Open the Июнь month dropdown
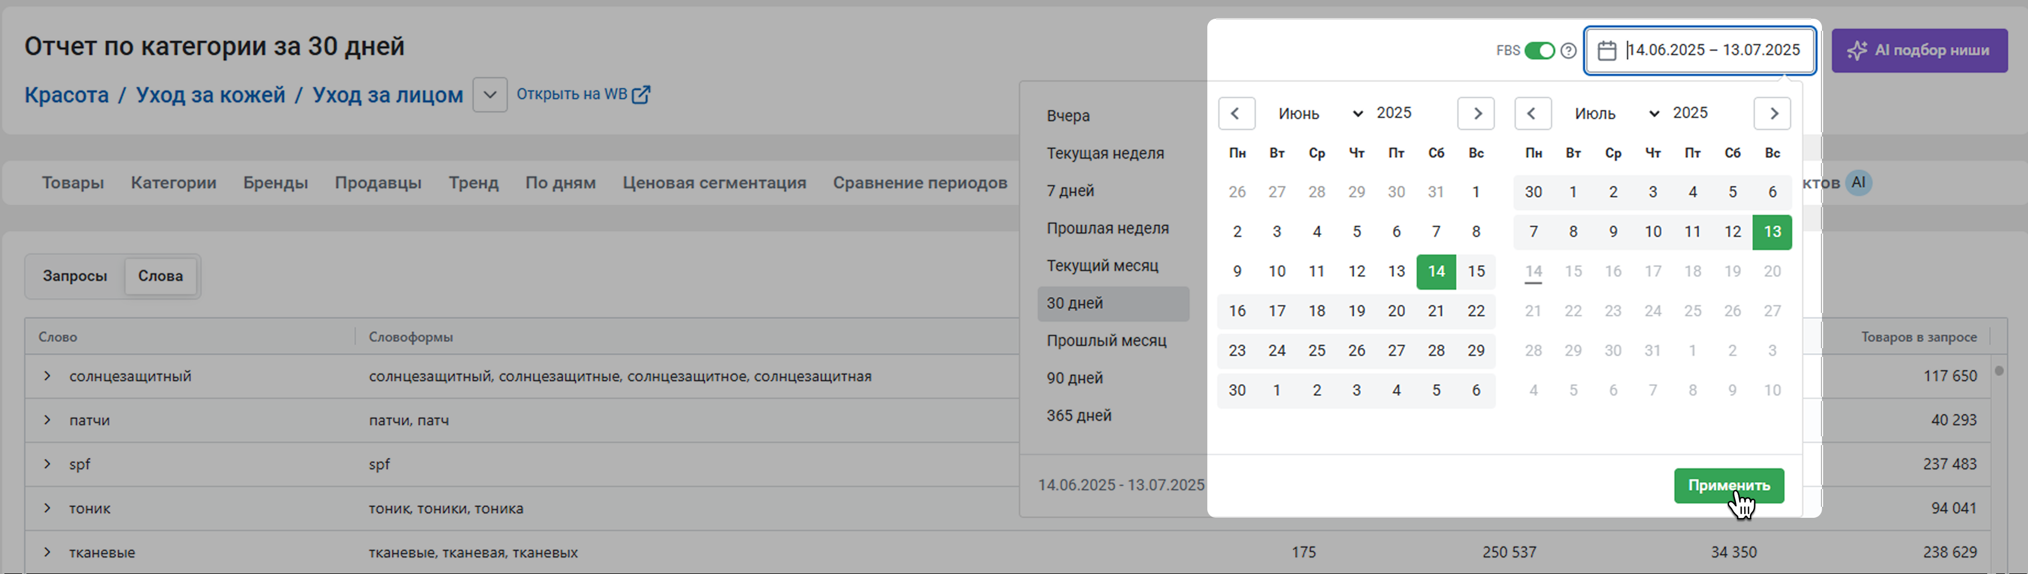2028x574 pixels. [x=1320, y=113]
